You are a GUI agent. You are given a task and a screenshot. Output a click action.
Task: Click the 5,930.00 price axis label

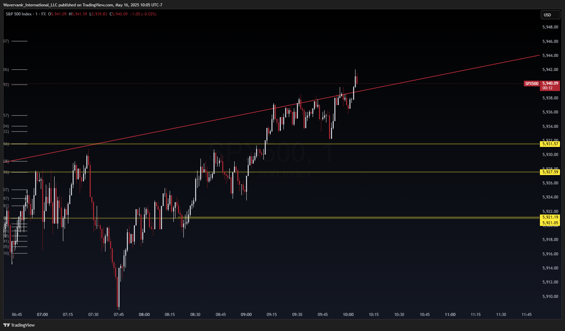[x=550, y=155]
